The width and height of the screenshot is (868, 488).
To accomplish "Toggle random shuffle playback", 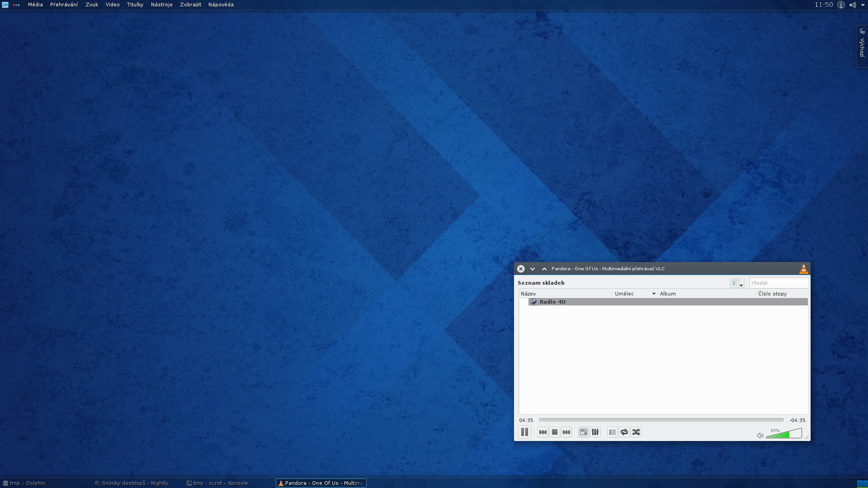I will pos(636,432).
